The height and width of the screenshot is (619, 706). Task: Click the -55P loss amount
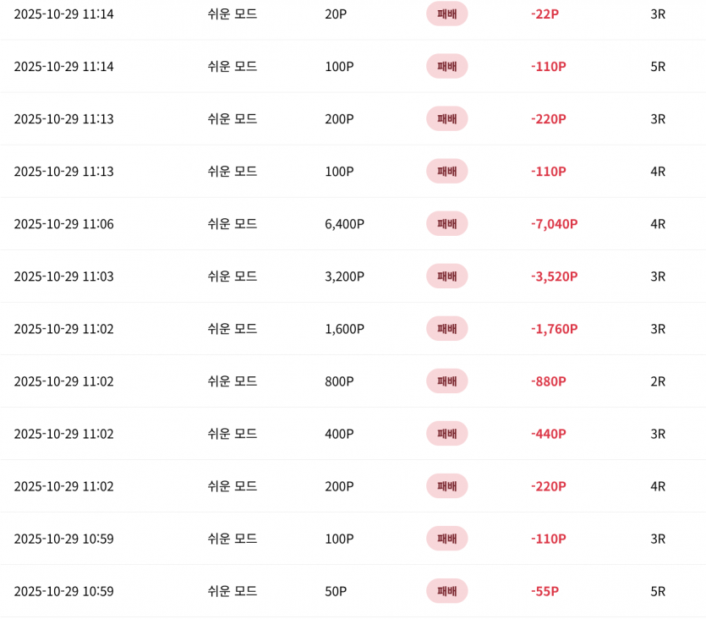[545, 591]
